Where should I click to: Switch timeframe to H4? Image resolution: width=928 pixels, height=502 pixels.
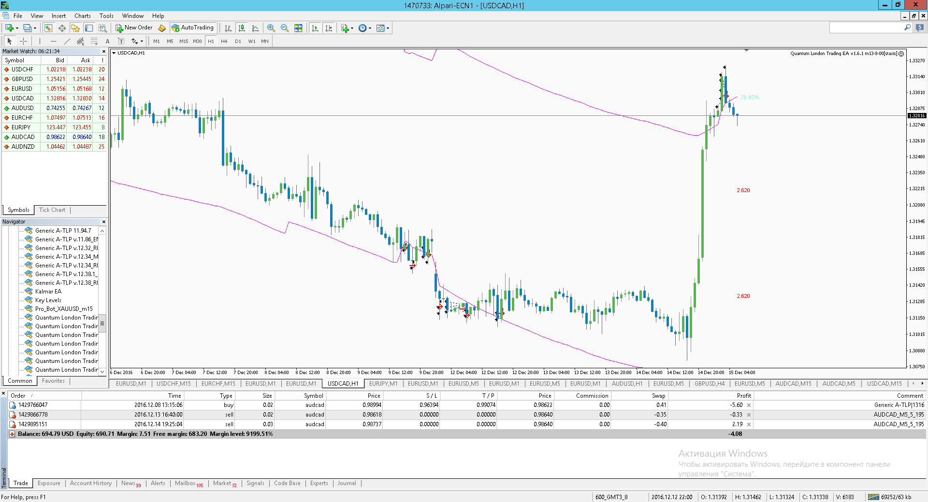224,42
